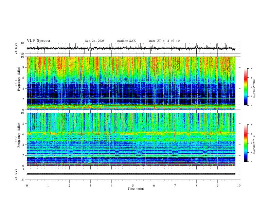Click the "4" kHz tick of ch.1 spectrogram
Image resolution: width=269 pixels, height=208 pixels.
coord(23,89)
